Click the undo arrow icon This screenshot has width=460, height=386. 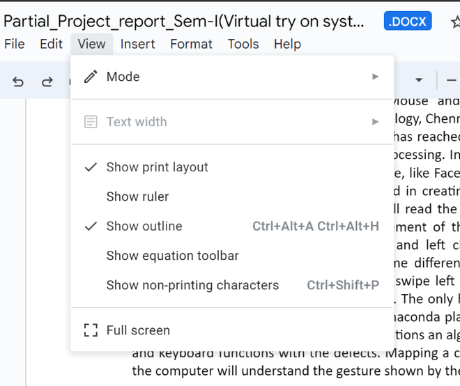[18, 82]
